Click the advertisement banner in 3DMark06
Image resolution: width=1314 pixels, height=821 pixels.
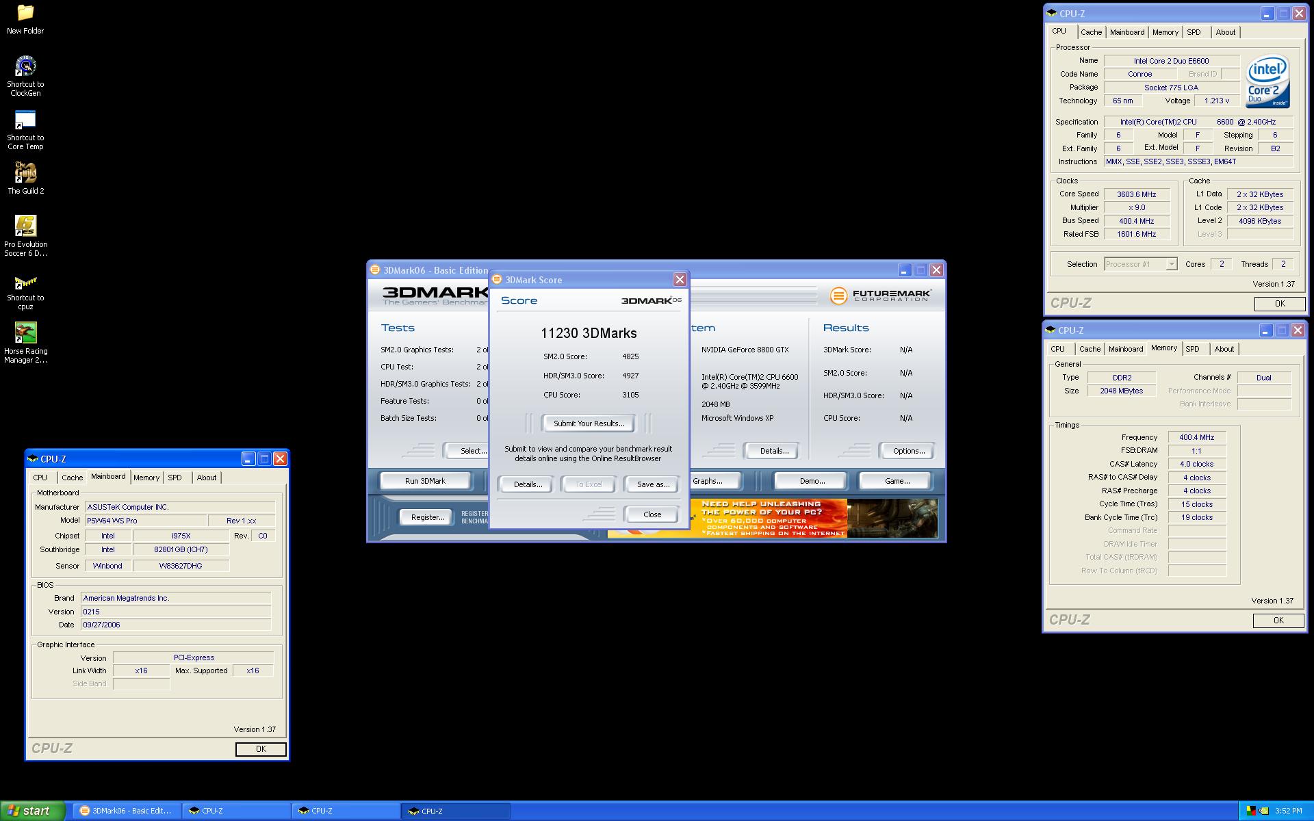(x=773, y=518)
